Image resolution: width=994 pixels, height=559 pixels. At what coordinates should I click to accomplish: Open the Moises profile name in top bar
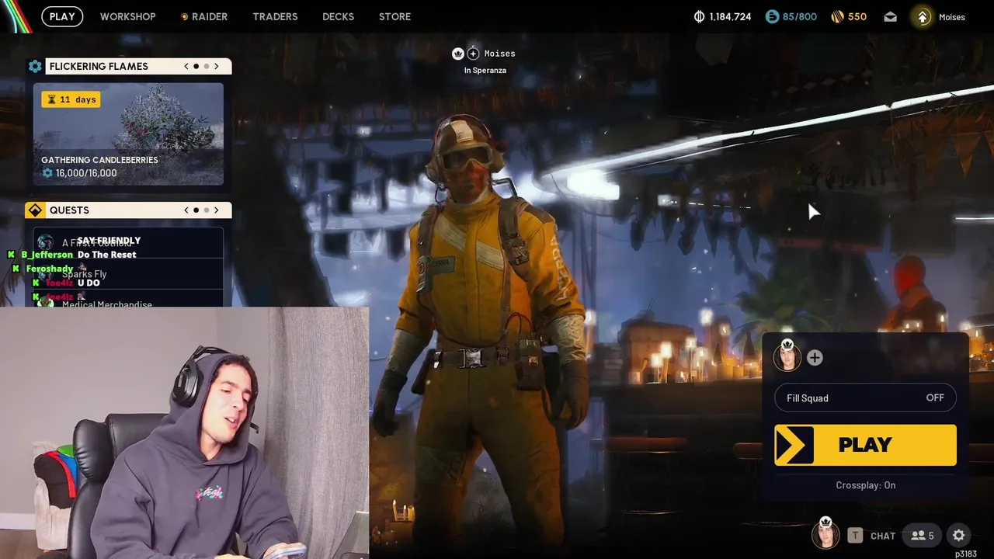click(952, 17)
